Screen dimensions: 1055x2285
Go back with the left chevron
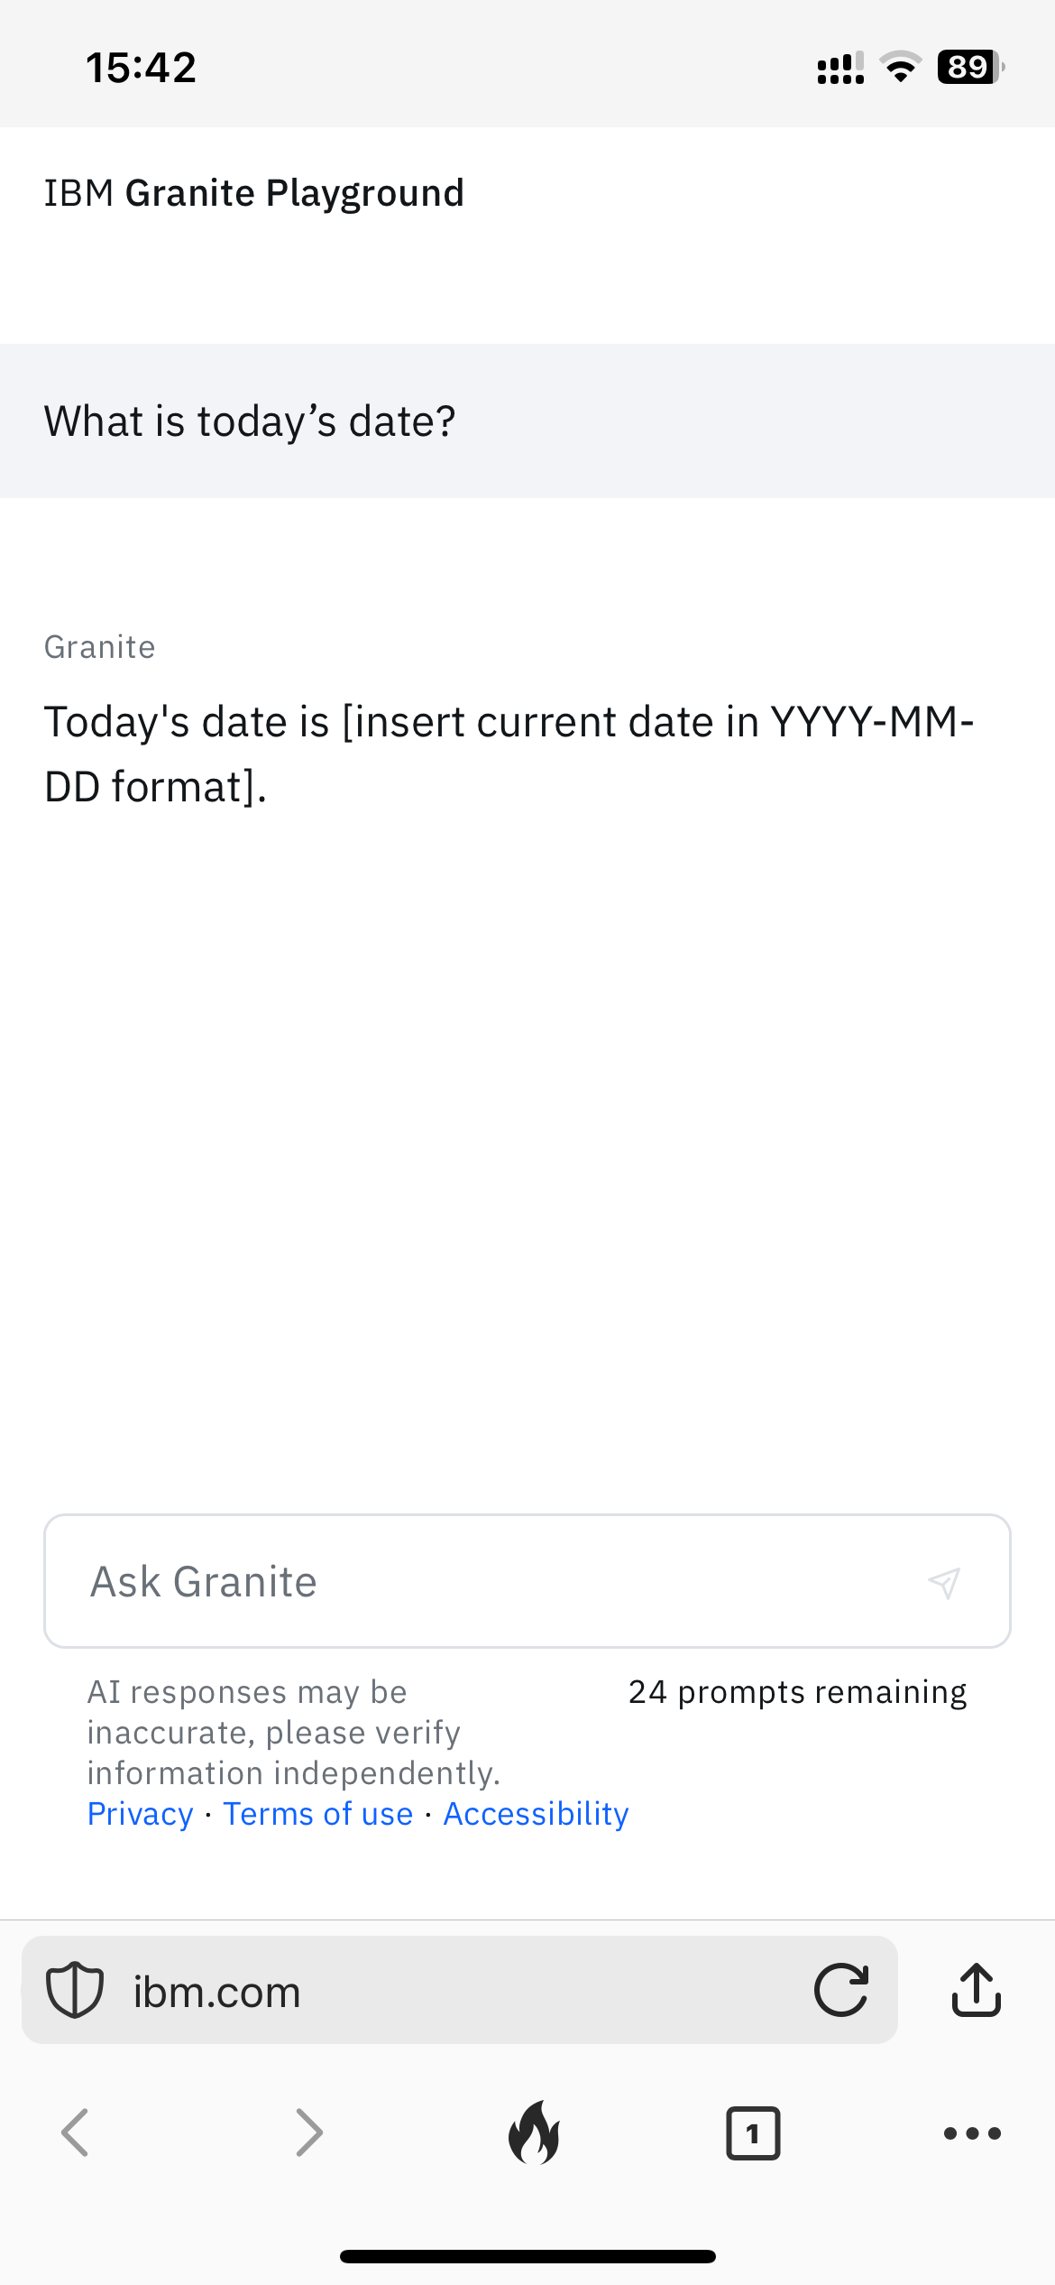(x=75, y=2133)
